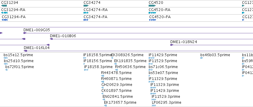The width and height of the screenshot is (253, 107).
Task: Select bs72f01.5prime EST arrow glyph
Action: [x=7, y=70]
